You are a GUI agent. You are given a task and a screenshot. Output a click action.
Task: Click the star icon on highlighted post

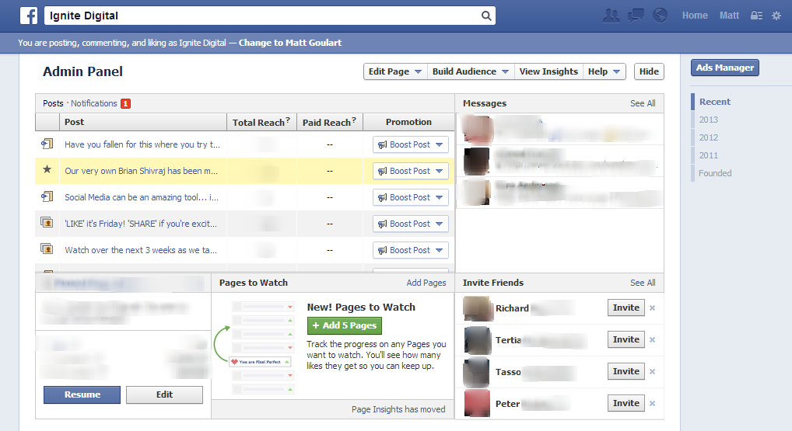pos(47,170)
